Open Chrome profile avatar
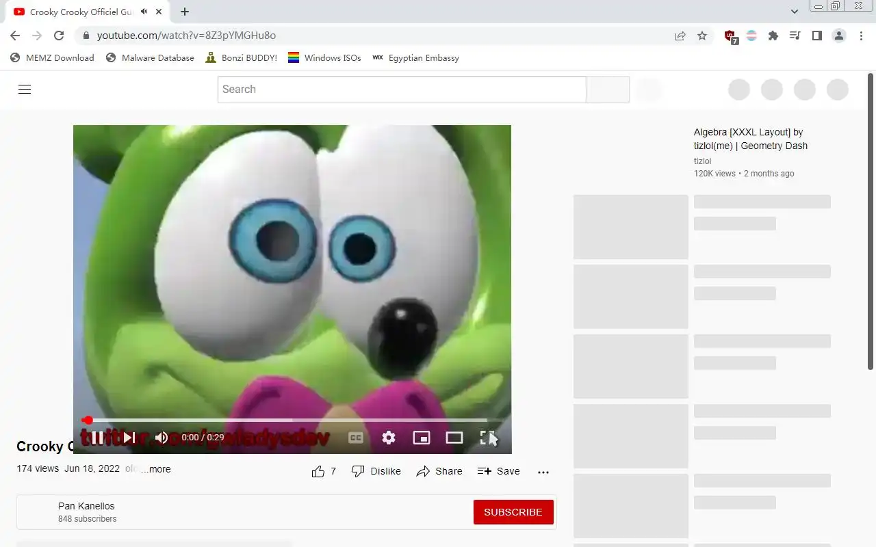The height and width of the screenshot is (547, 876). point(839,36)
